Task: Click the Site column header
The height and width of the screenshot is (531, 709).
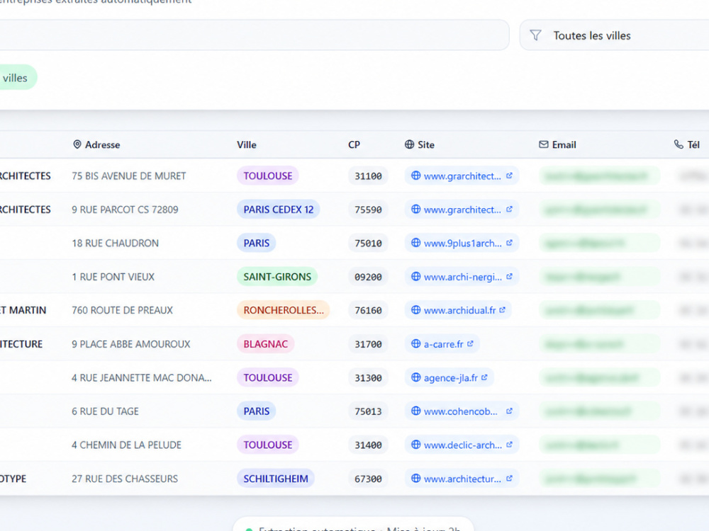Action: coord(419,144)
